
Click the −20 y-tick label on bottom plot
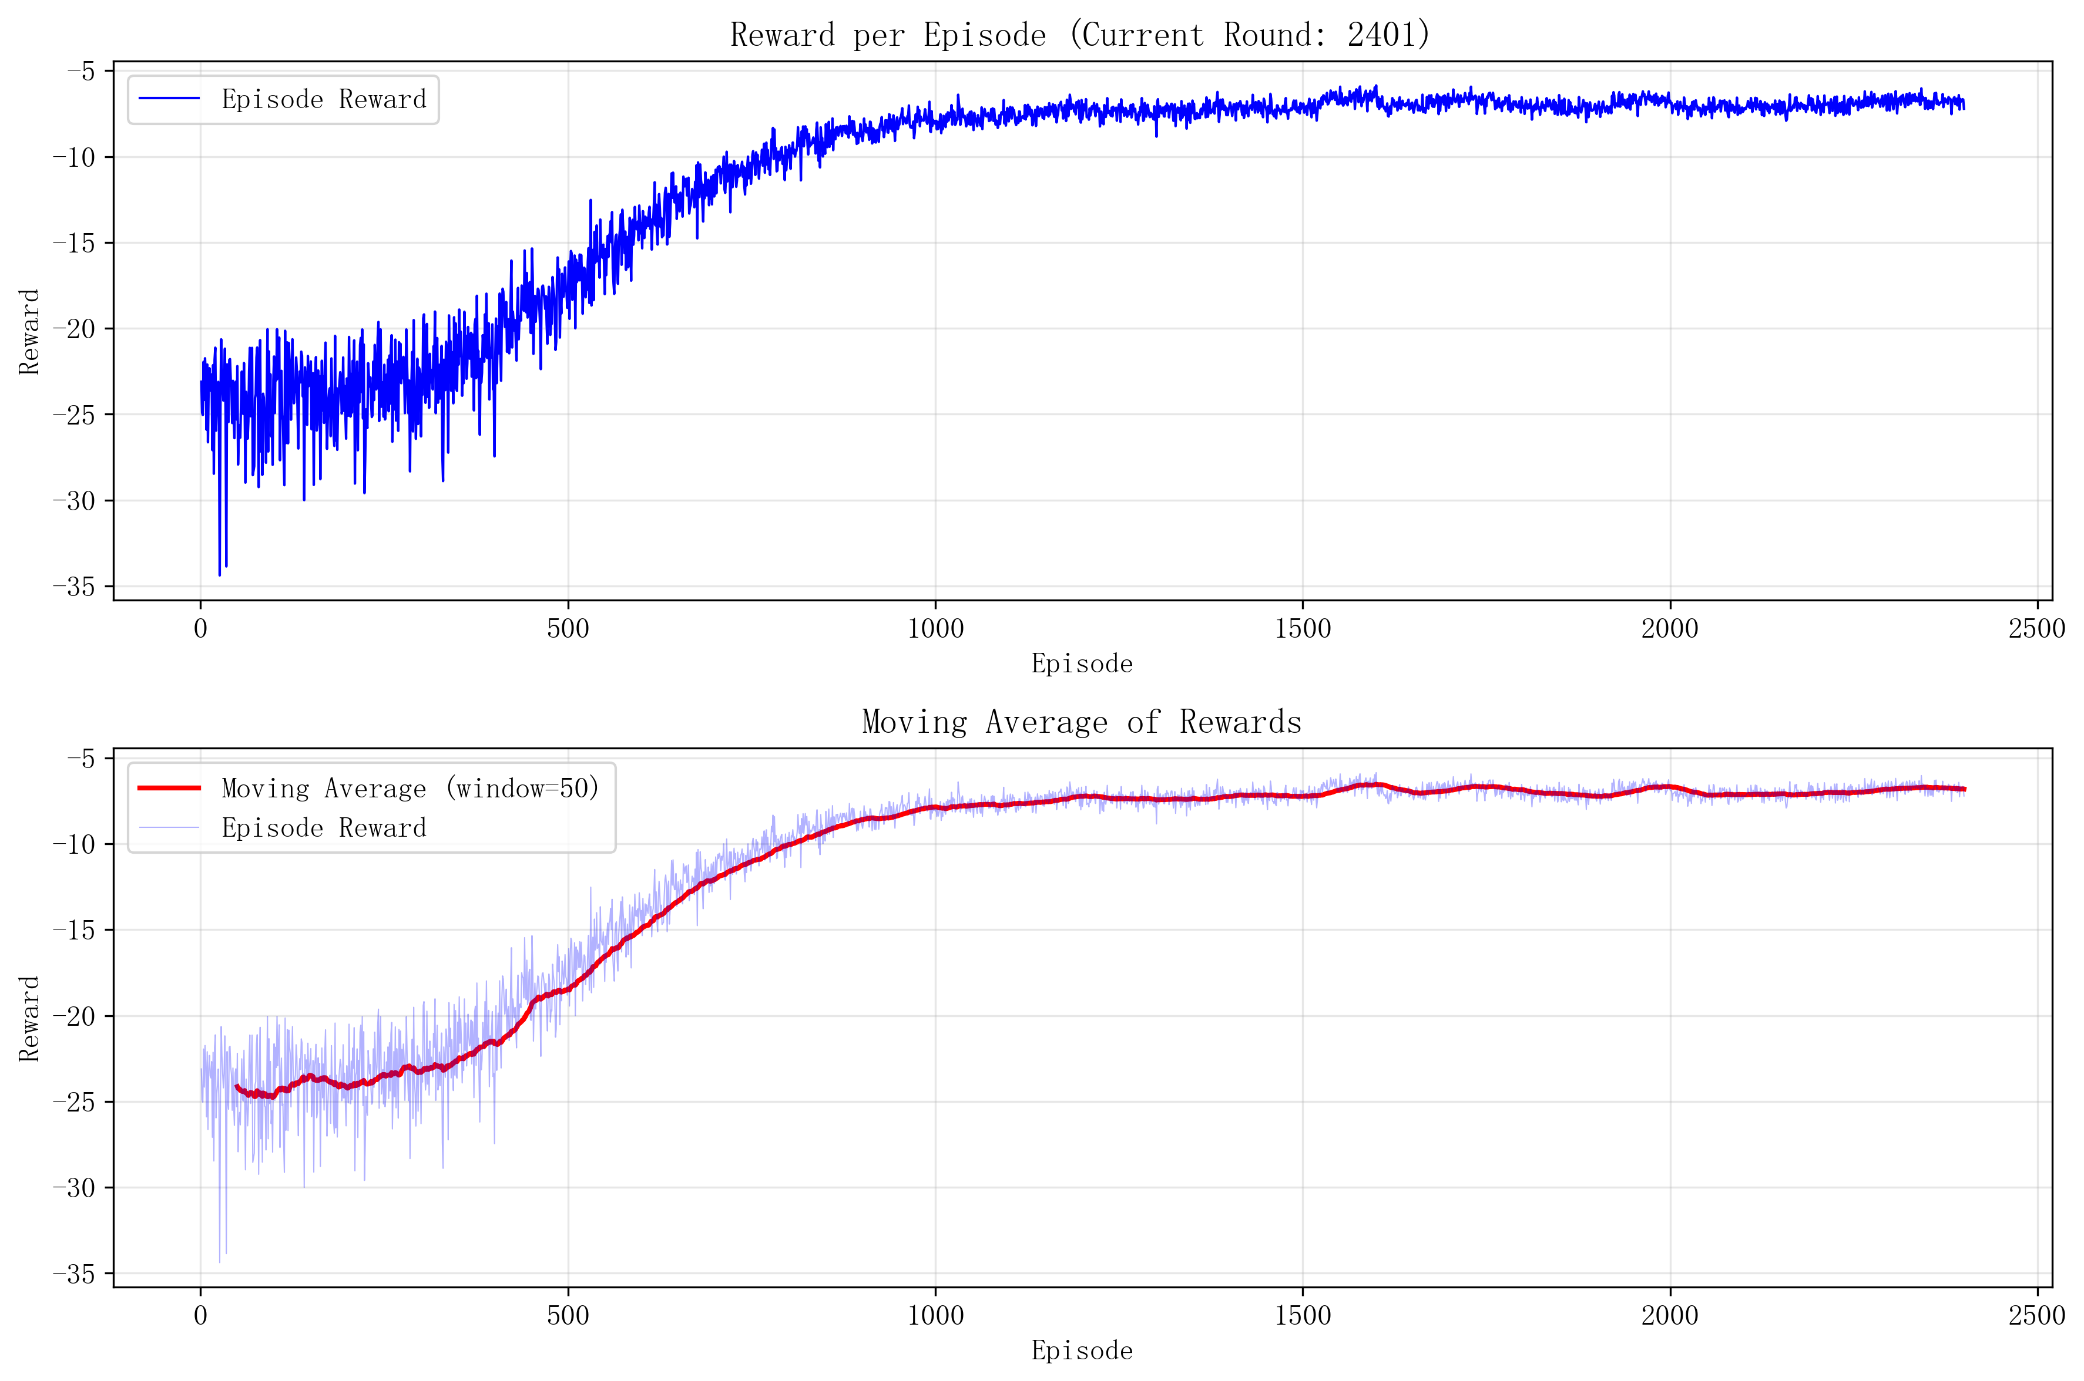pos(73,1016)
